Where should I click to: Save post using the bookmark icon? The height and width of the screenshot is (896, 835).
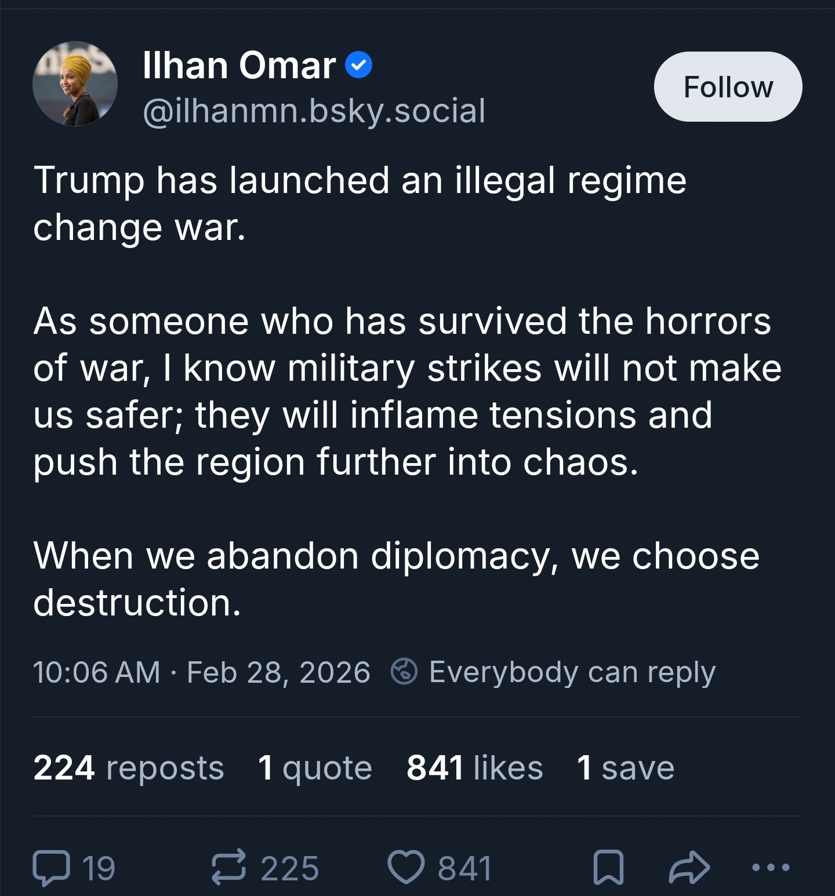(x=608, y=868)
